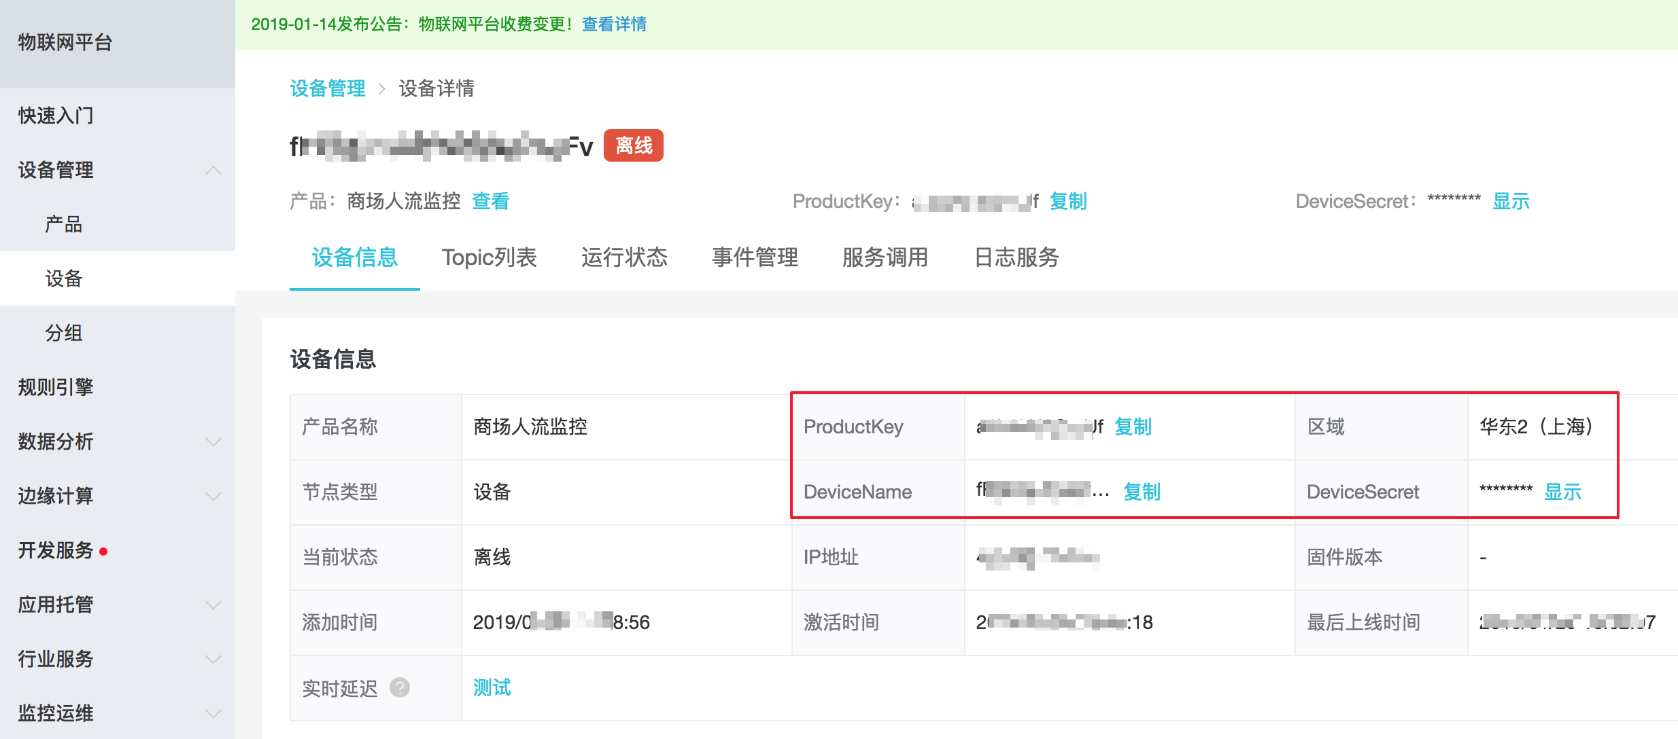Open 规则引擎 in the sidebar
Image resolution: width=1678 pixels, height=739 pixels.
pyautogui.click(x=56, y=387)
